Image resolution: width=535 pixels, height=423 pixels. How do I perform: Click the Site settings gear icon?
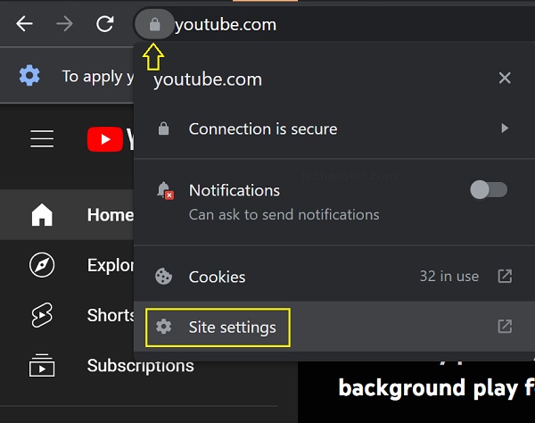click(164, 327)
